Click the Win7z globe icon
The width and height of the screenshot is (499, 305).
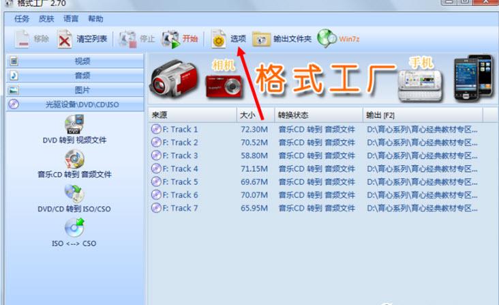(x=327, y=38)
